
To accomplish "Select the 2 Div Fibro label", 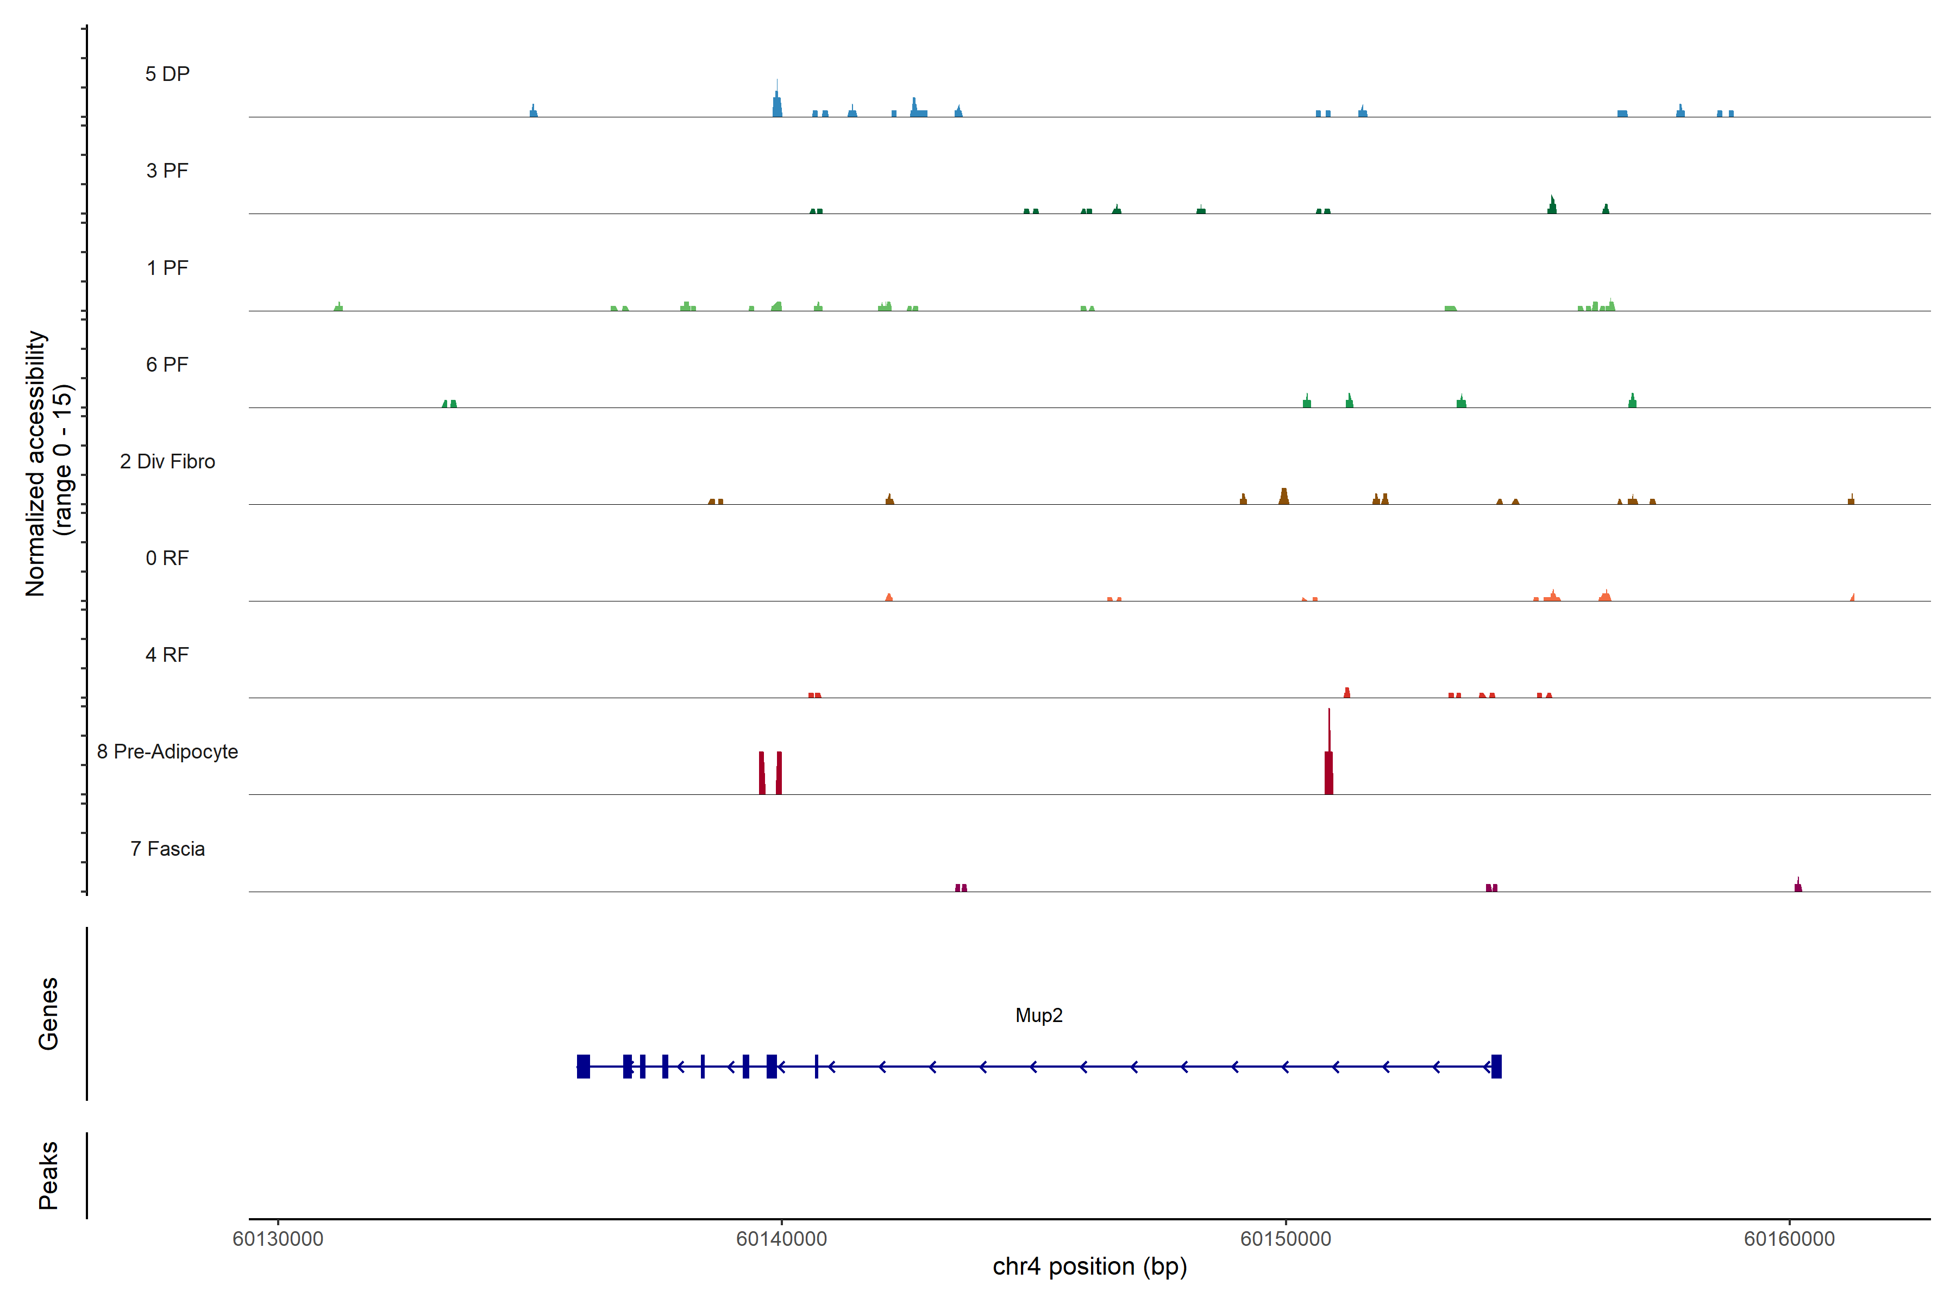I will pyautogui.click(x=167, y=461).
